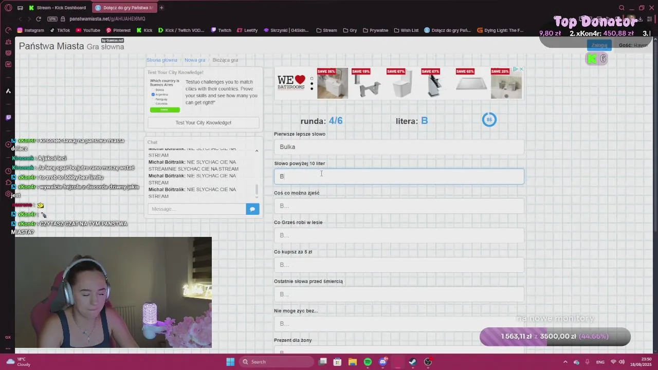
Task: Open the Kick / Twitch VOD bookmark
Action: click(181, 30)
